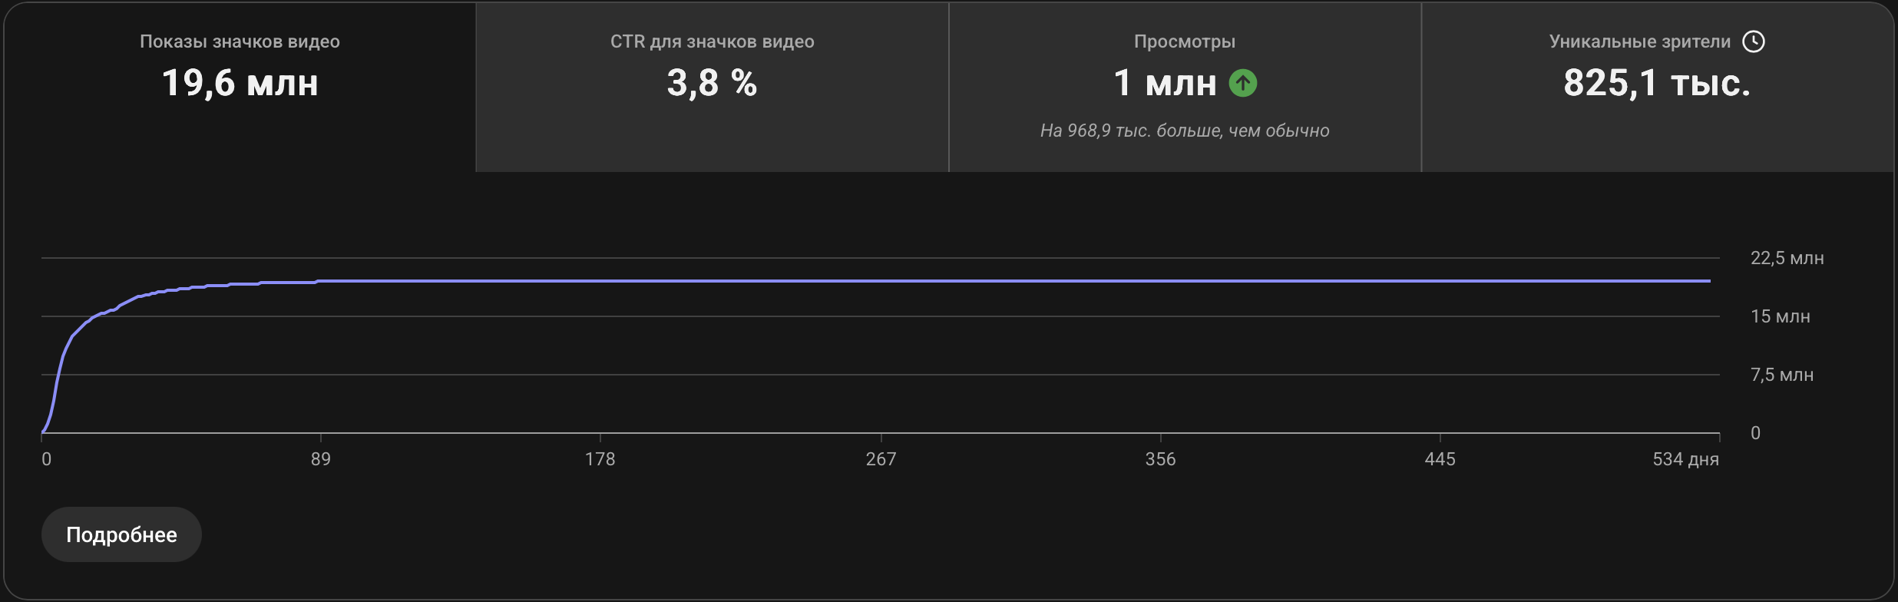The height and width of the screenshot is (602, 1898).
Task: Switch to Уникальные зрители tab
Action: point(1658,87)
